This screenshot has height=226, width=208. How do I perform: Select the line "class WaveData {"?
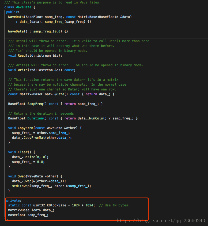[x=20, y=7]
